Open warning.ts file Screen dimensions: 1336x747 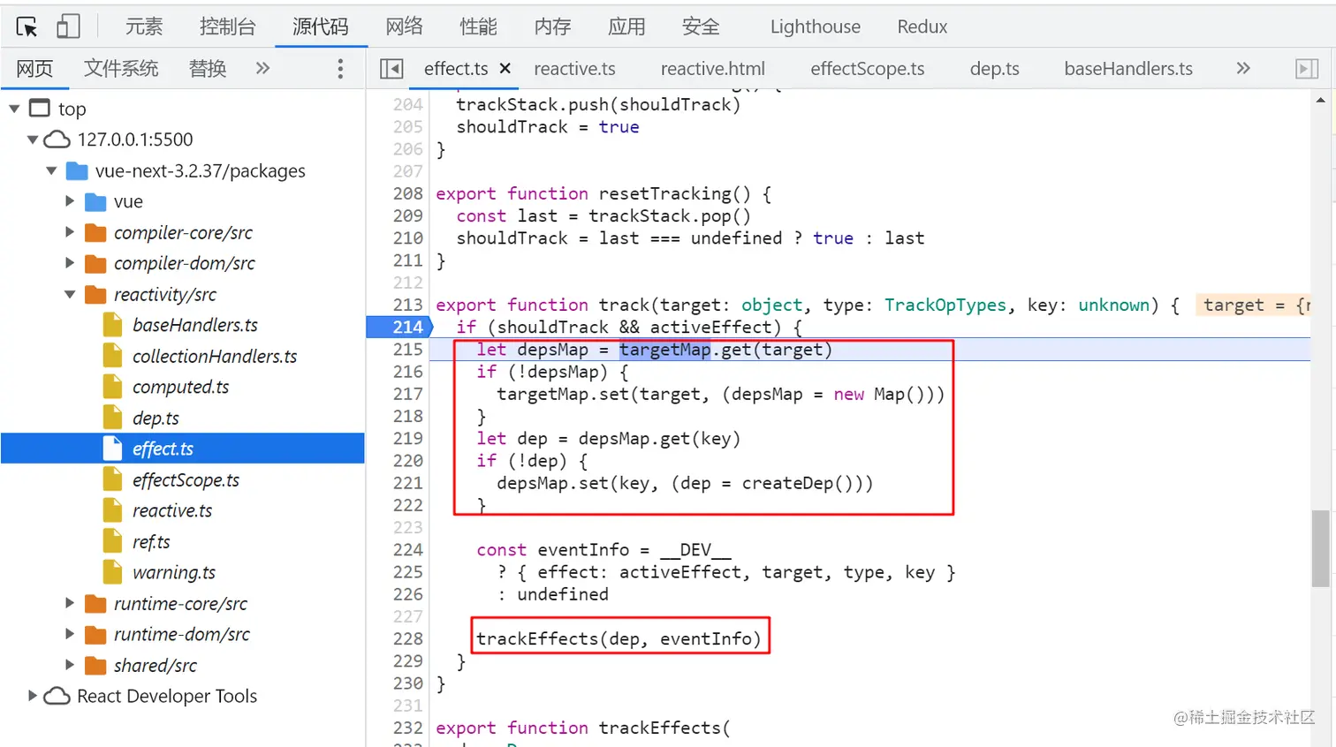(x=174, y=572)
